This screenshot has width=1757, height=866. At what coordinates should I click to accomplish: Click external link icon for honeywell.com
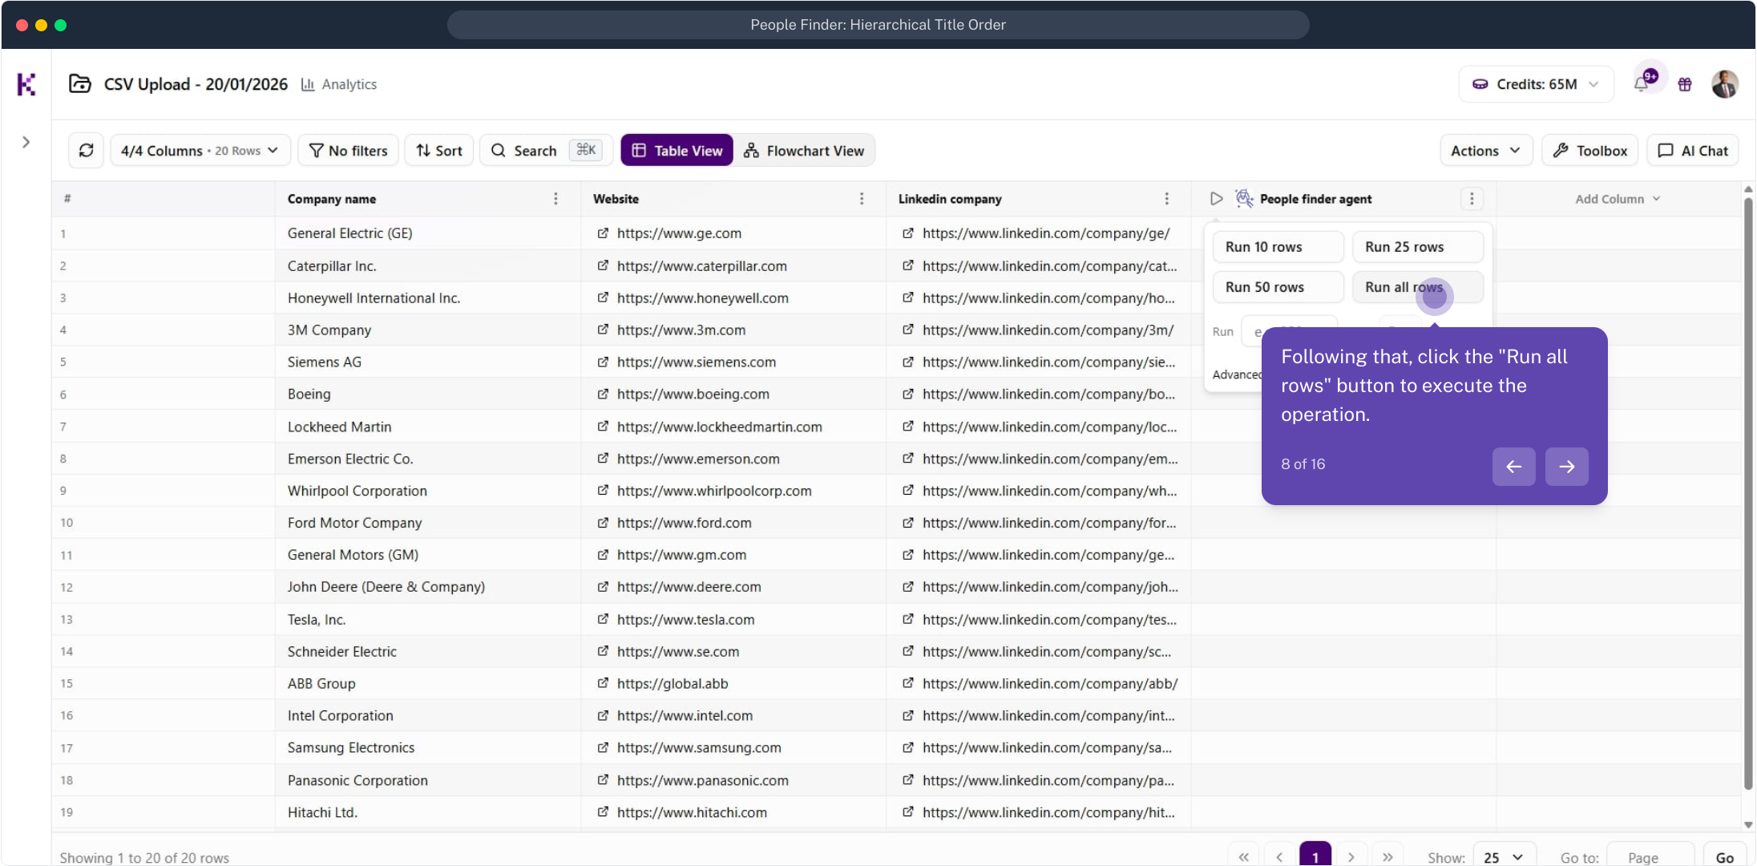tap(603, 297)
